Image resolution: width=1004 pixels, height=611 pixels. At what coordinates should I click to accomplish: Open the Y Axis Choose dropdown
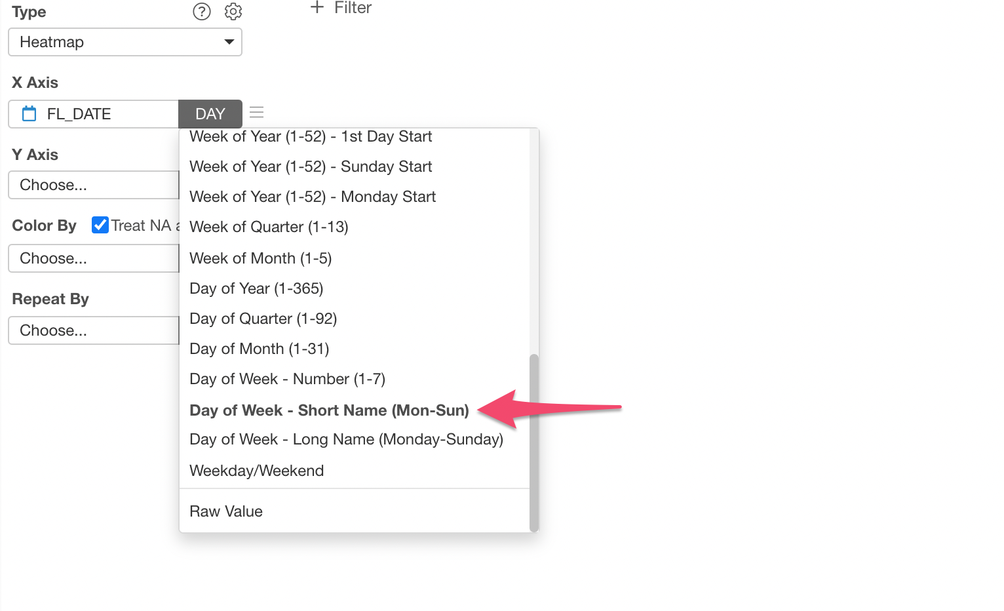tap(94, 185)
